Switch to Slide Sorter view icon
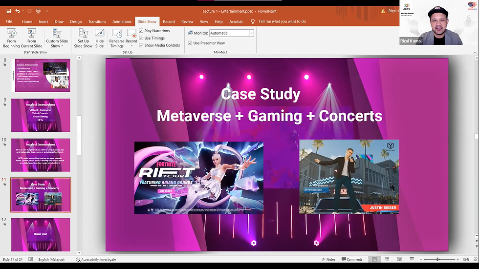The height and width of the screenshot is (269, 479). click(387, 259)
